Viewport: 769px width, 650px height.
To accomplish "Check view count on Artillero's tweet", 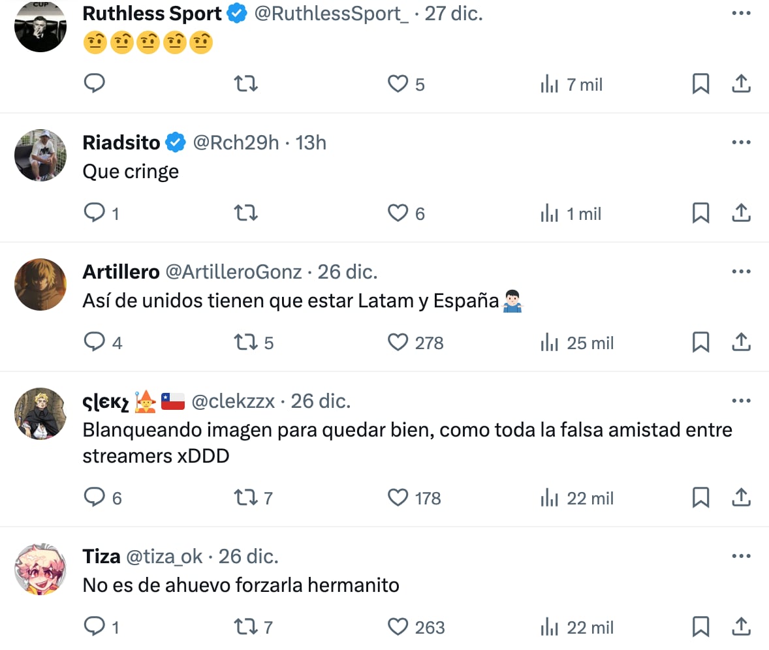I will point(576,342).
